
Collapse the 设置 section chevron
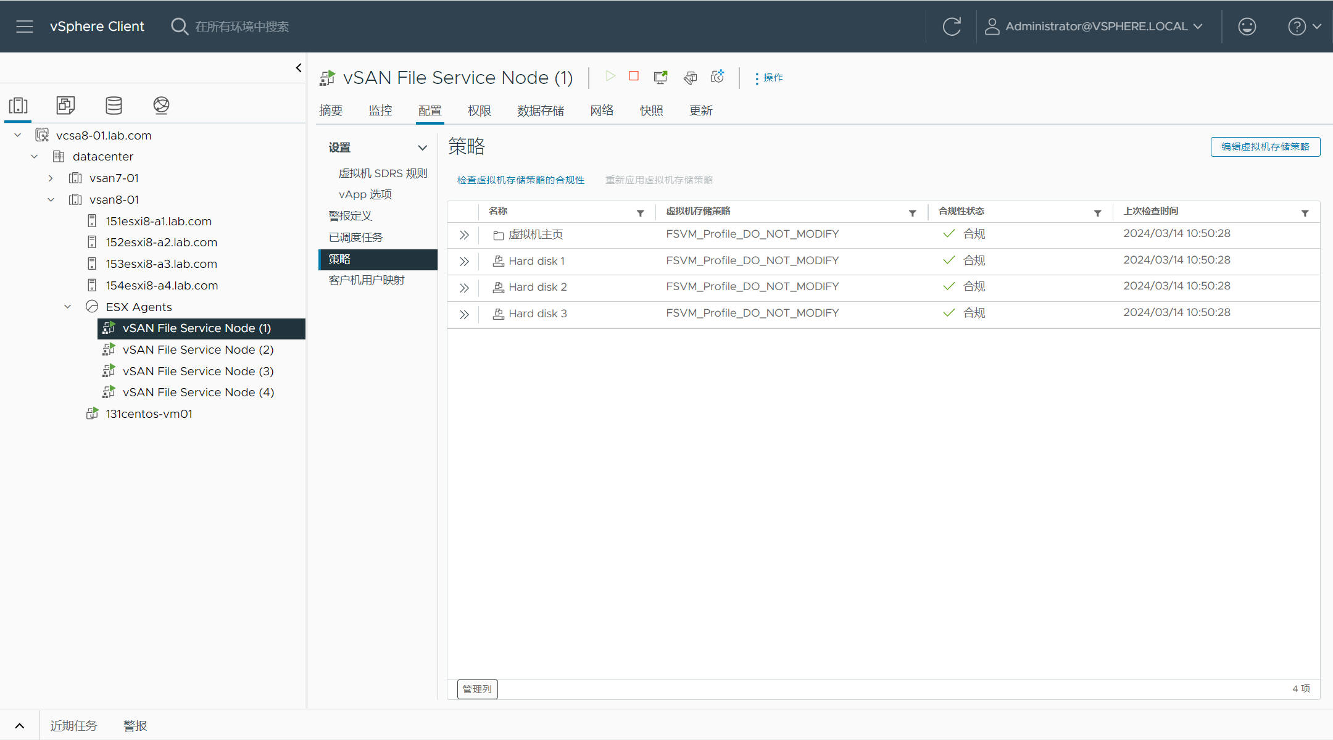(x=422, y=148)
